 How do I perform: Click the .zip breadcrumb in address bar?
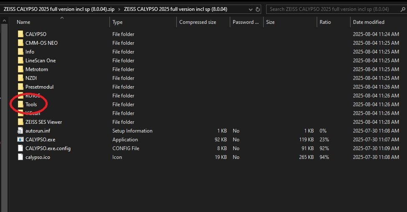point(59,9)
